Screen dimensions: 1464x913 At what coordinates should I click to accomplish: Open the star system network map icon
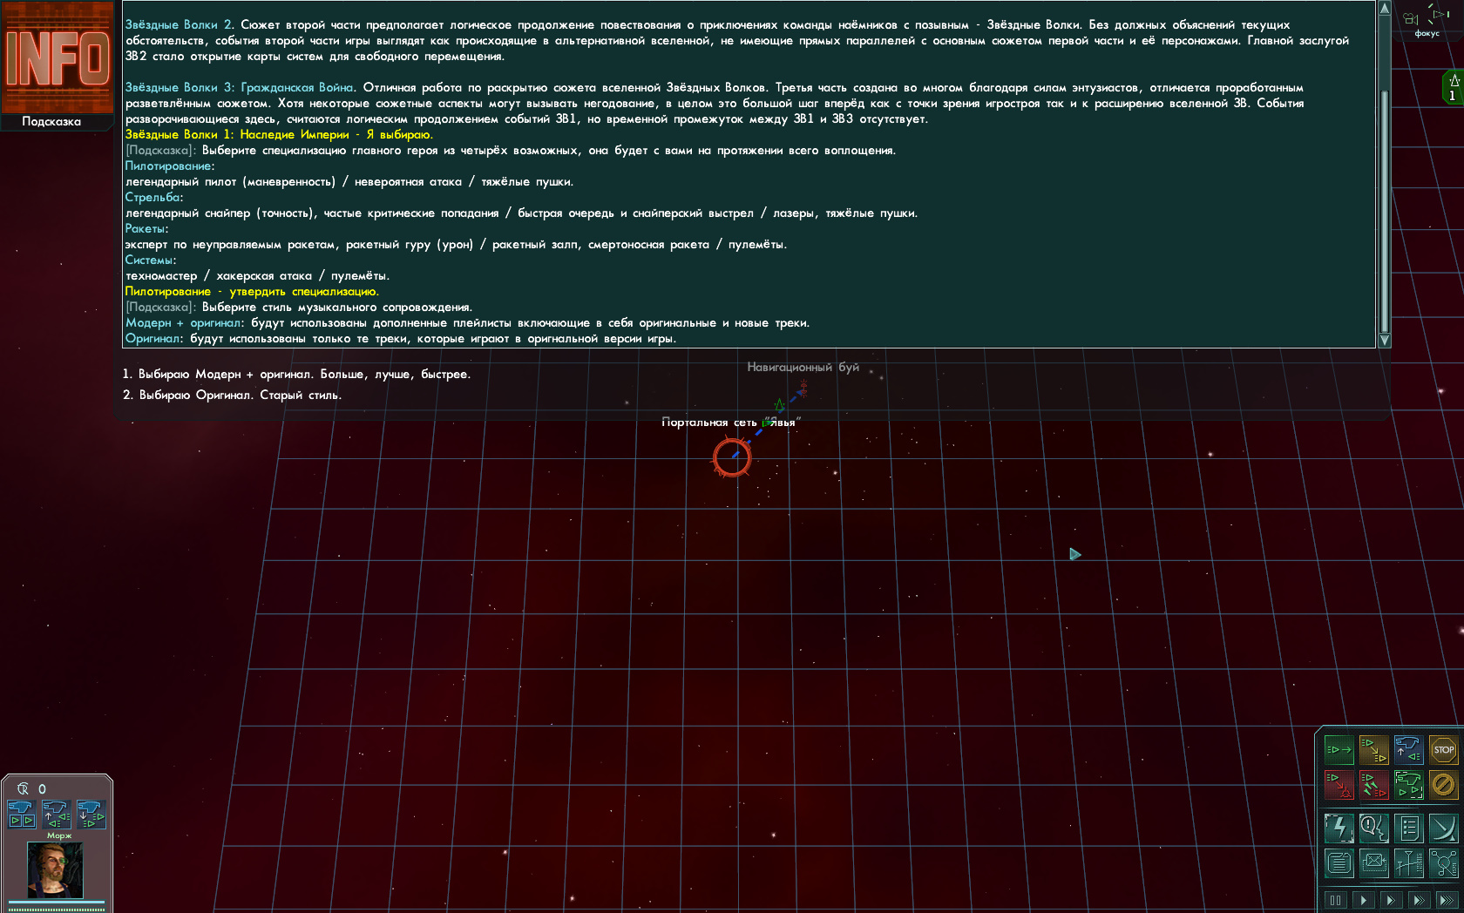1443,863
